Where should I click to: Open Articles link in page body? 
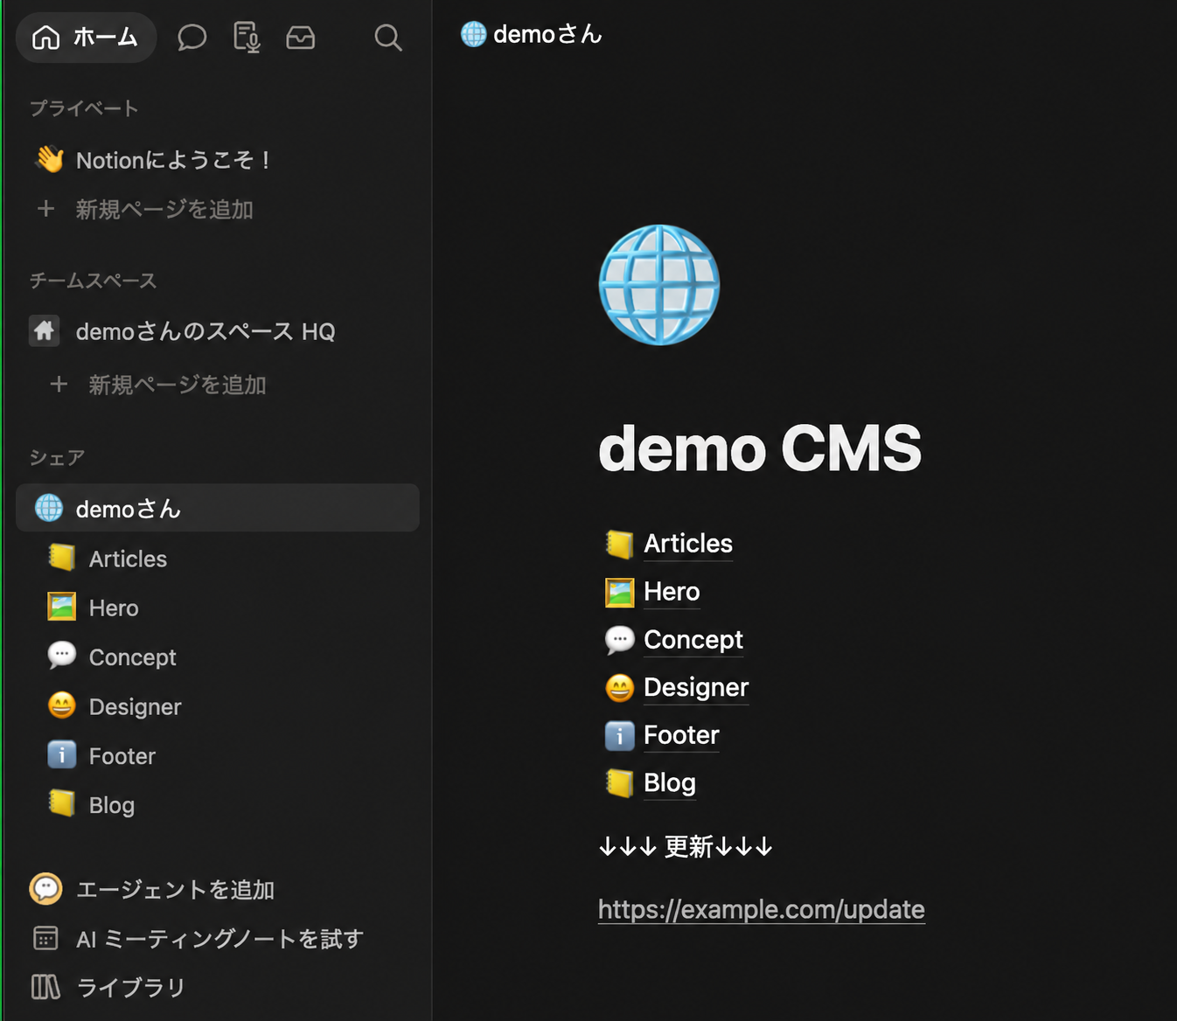(x=688, y=544)
